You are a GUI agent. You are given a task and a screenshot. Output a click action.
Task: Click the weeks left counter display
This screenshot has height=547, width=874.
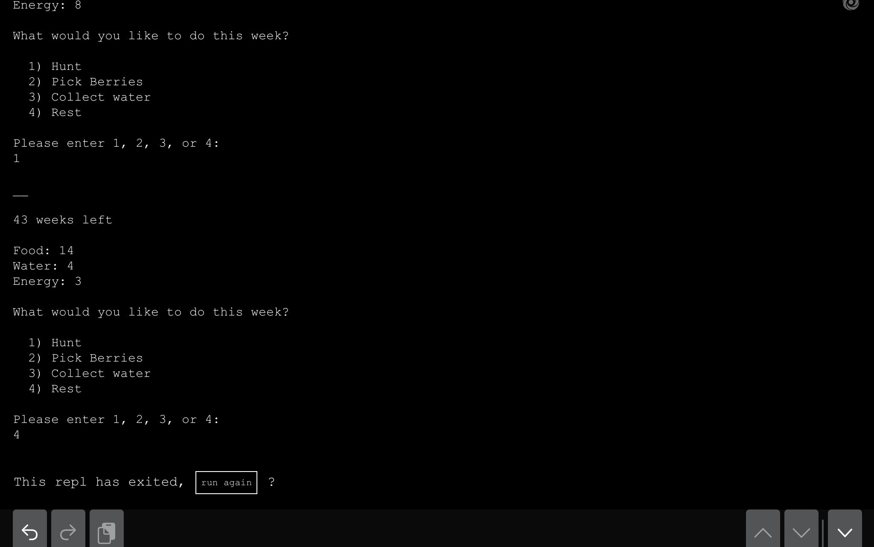[x=62, y=219]
